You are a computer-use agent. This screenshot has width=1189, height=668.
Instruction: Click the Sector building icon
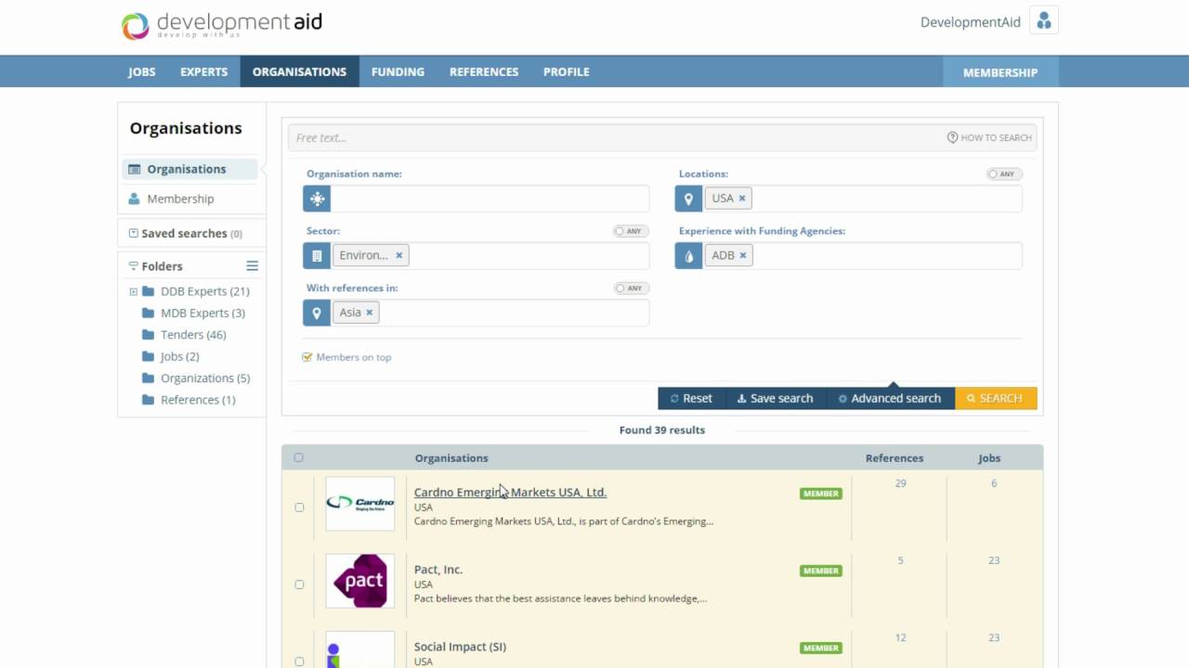[317, 256]
